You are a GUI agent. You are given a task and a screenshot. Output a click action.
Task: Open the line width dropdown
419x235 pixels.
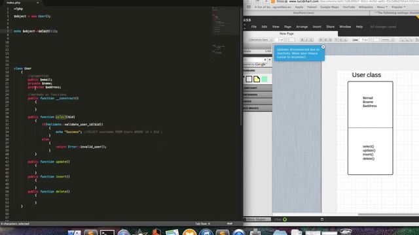365,40
